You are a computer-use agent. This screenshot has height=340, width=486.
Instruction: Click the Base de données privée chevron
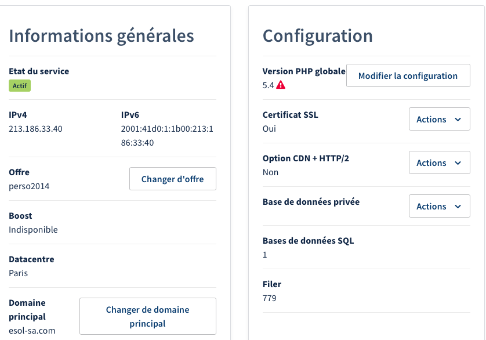458,207
